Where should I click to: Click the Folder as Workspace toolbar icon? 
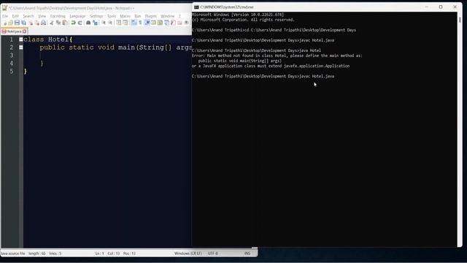tap(180, 23)
